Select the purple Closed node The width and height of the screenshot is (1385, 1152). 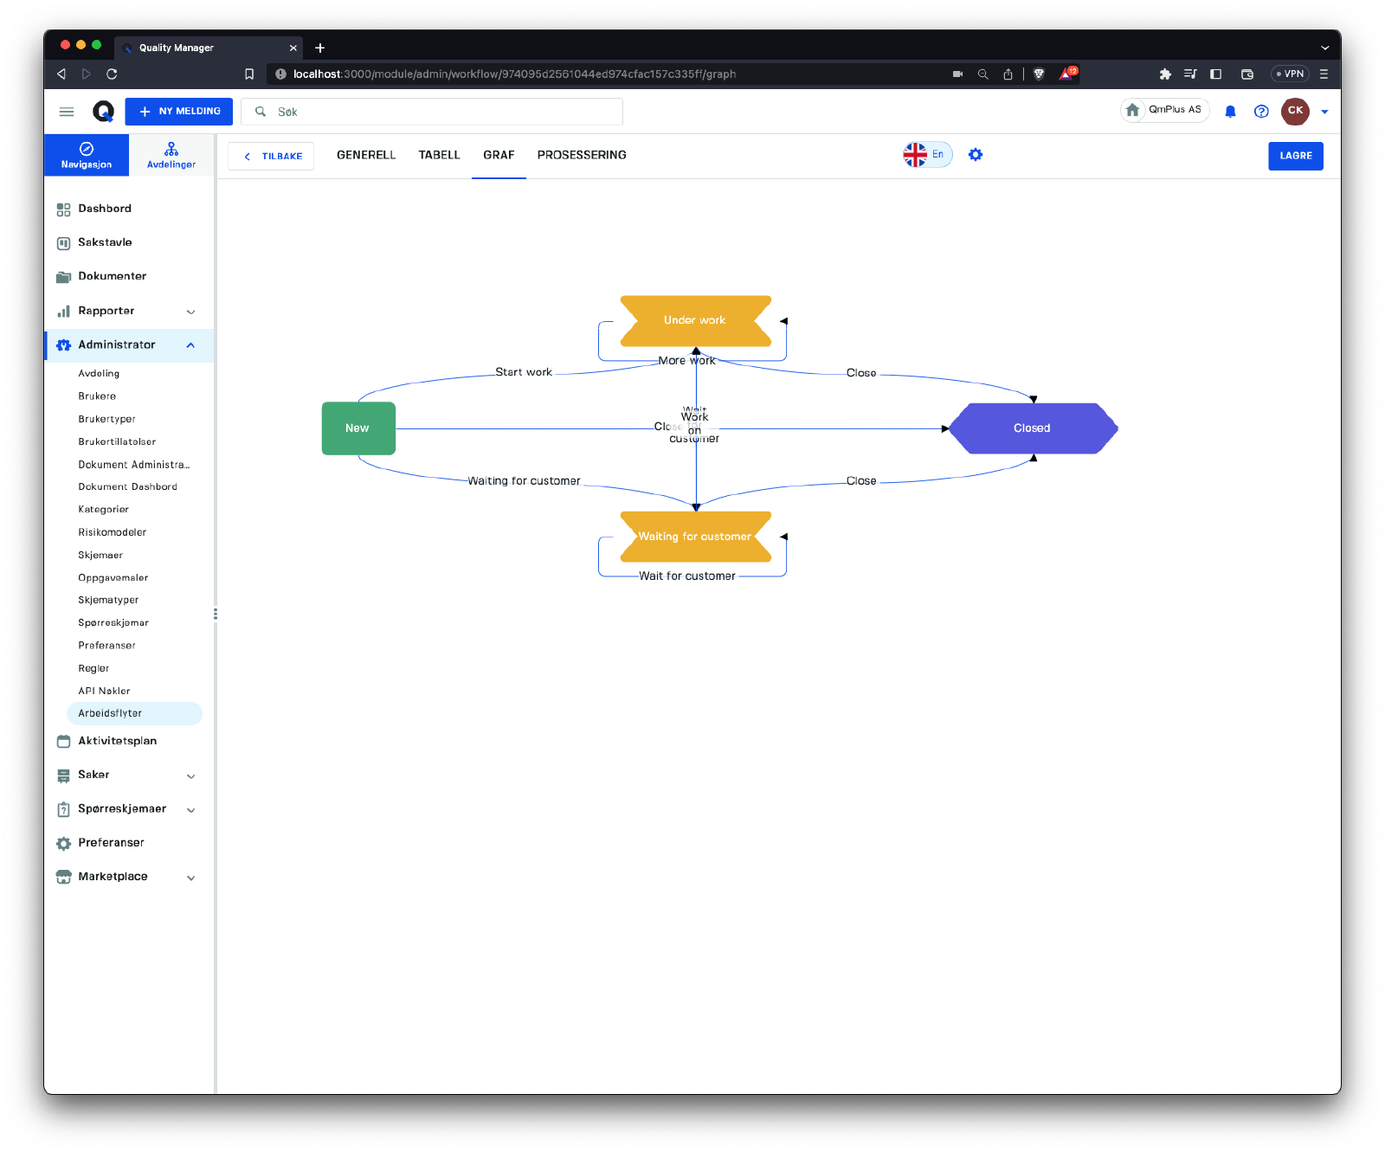coord(1032,428)
